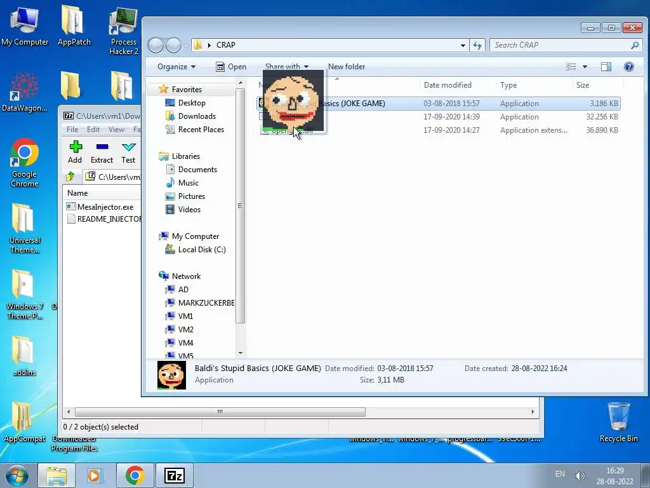Select MesaInjector.exe in 7-Zip

pyautogui.click(x=105, y=207)
